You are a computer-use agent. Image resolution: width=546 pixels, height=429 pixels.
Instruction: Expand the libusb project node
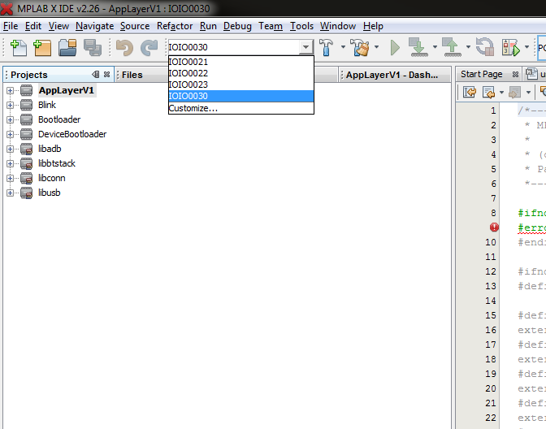[x=11, y=193]
